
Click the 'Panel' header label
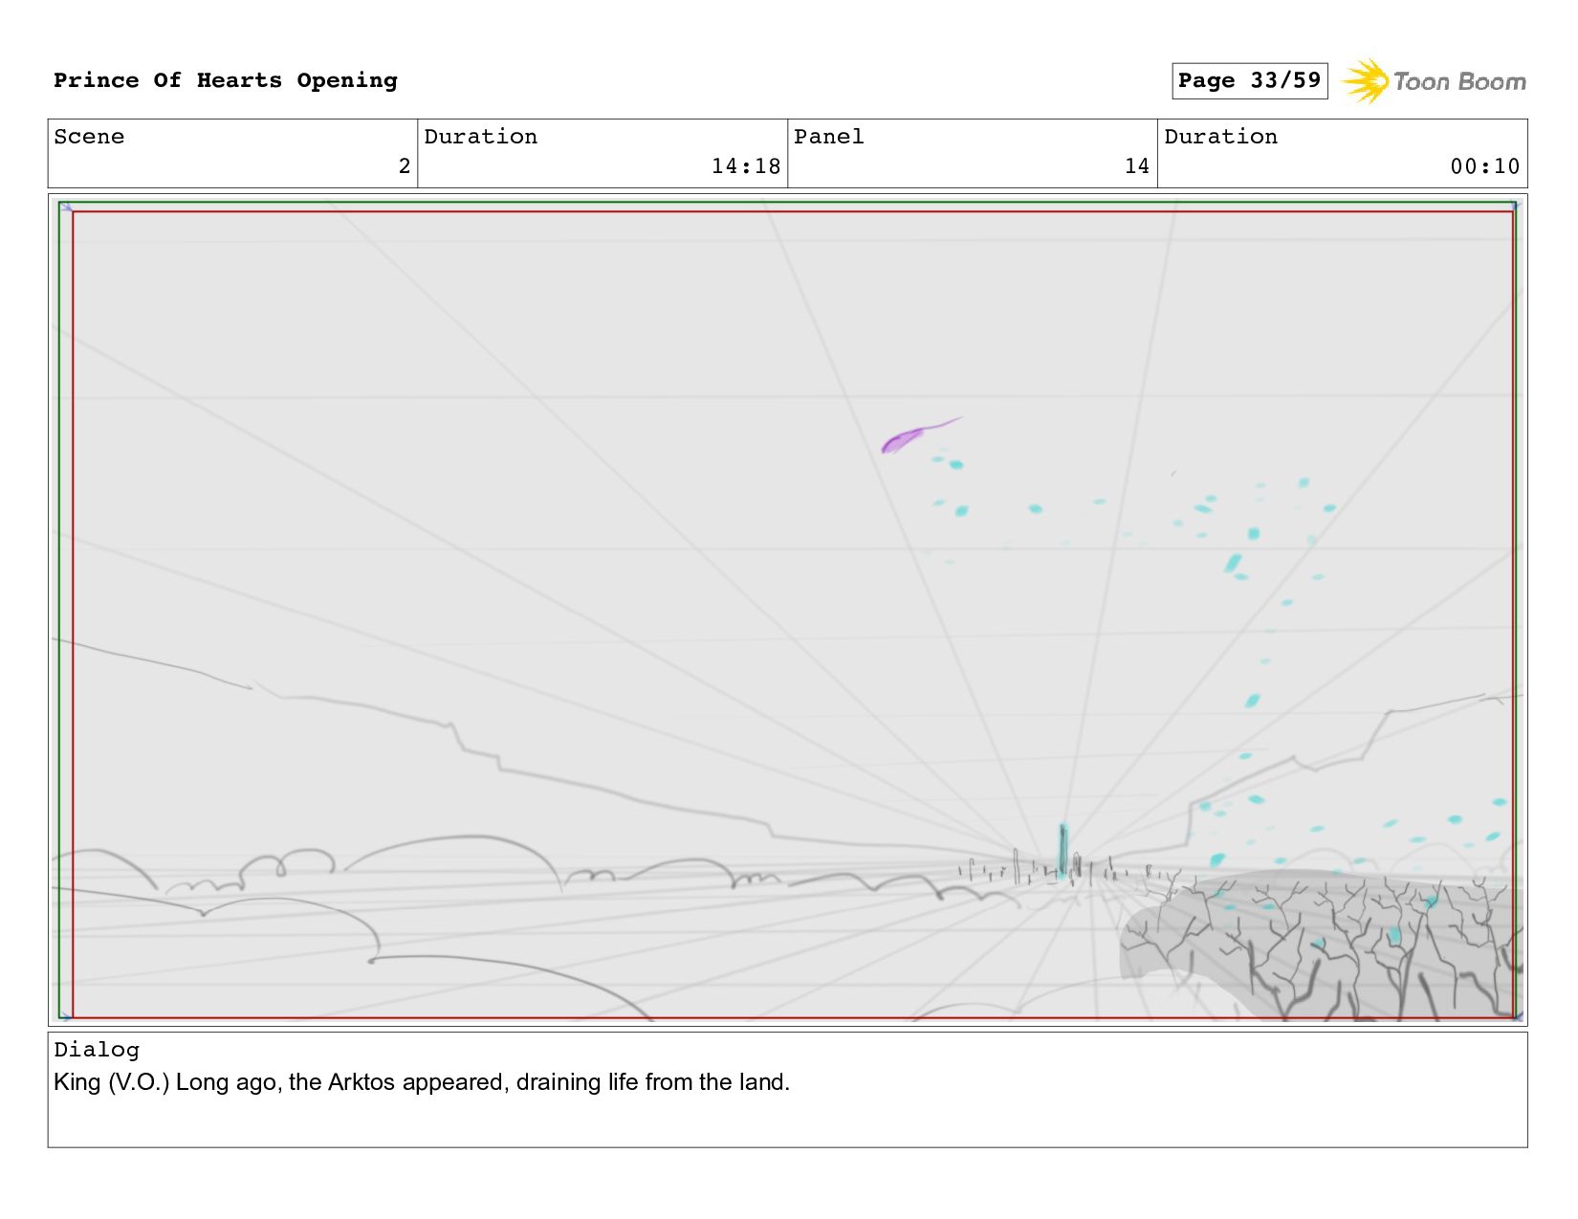click(x=829, y=137)
